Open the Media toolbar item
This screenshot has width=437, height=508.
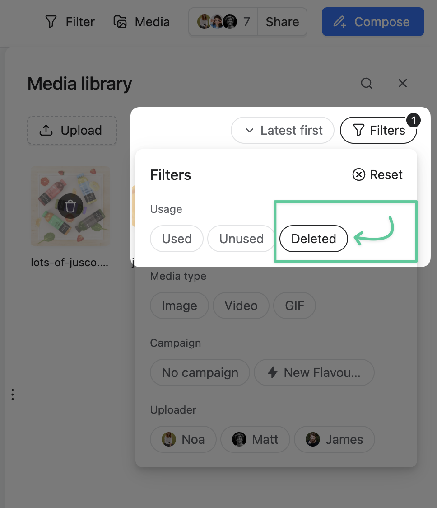click(142, 22)
